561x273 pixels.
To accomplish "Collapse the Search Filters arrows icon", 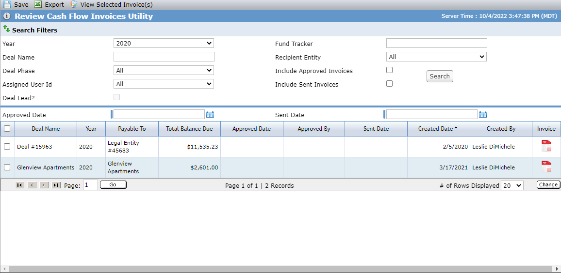I will click(x=6, y=29).
